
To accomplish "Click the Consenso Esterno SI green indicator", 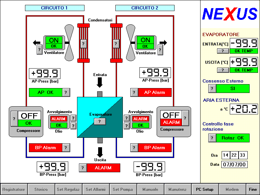I will coord(233,88).
